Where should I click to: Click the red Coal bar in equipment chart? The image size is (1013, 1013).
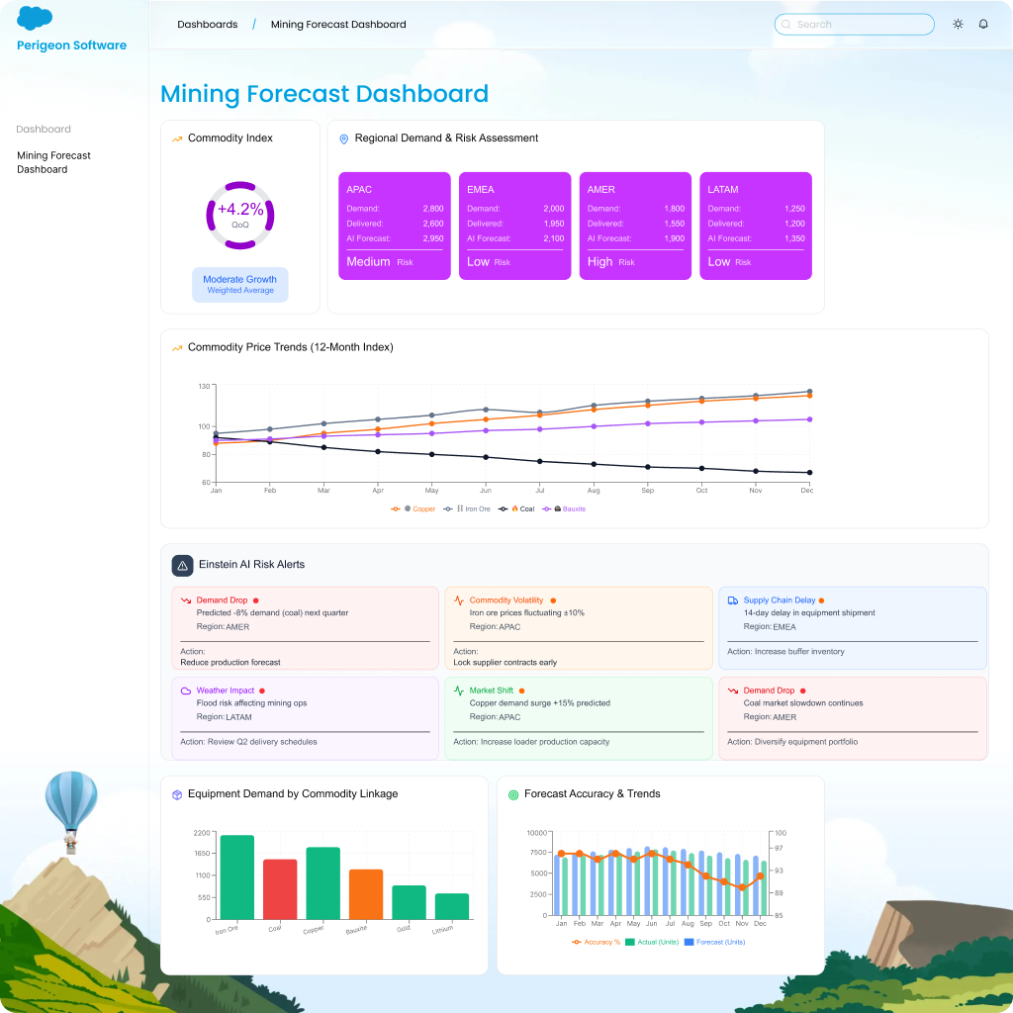coord(280,888)
